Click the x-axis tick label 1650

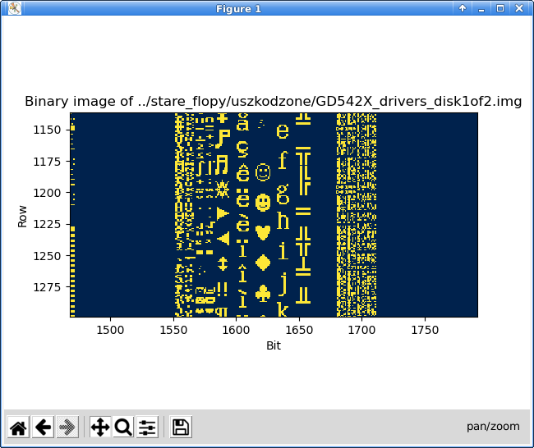[x=299, y=330]
